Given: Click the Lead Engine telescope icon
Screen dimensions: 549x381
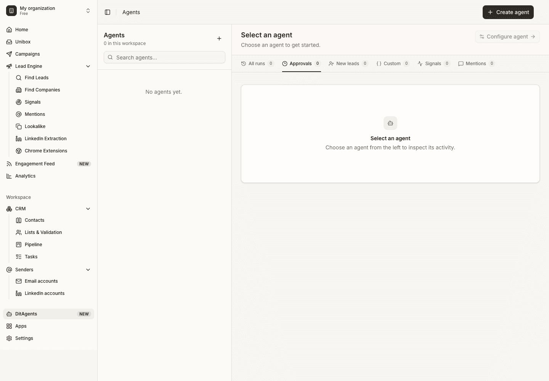Looking at the screenshot, I should pos(9,66).
